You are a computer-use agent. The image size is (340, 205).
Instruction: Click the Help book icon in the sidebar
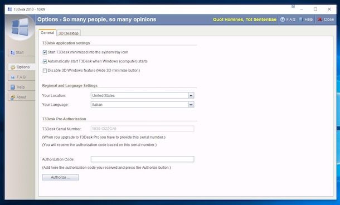[13, 87]
